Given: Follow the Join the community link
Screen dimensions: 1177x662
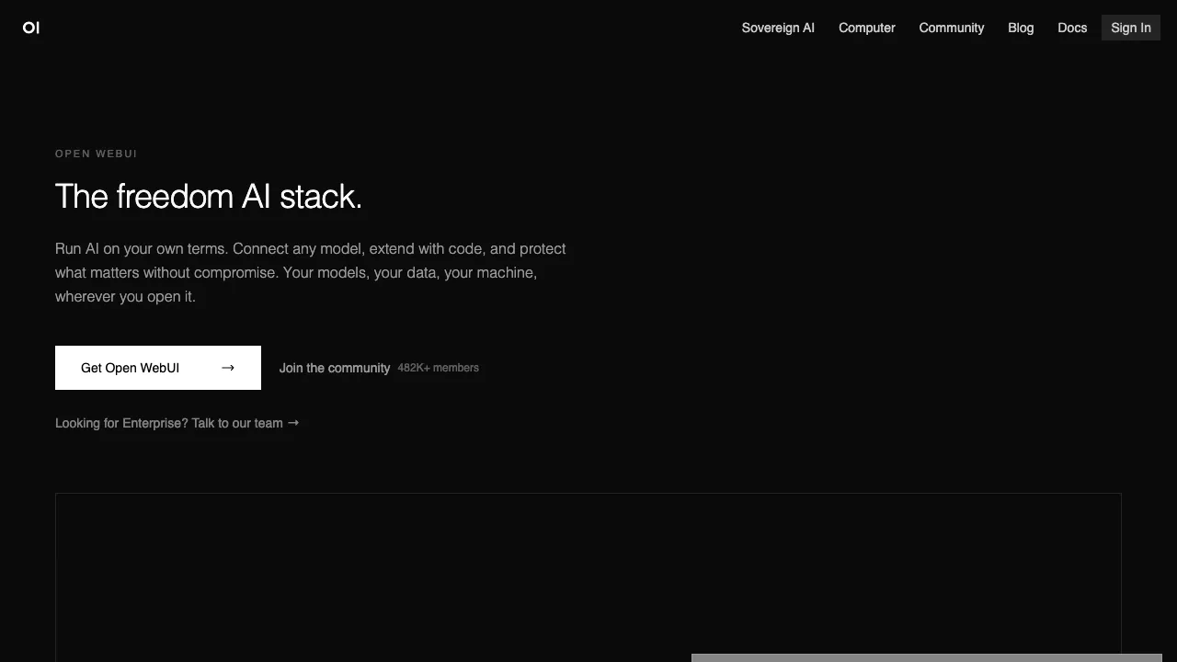Looking at the screenshot, I should tap(335, 368).
